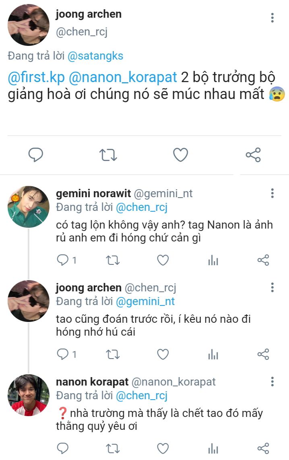Retweet joong archen's main tweet
289x460 pixels.
[108, 155]
